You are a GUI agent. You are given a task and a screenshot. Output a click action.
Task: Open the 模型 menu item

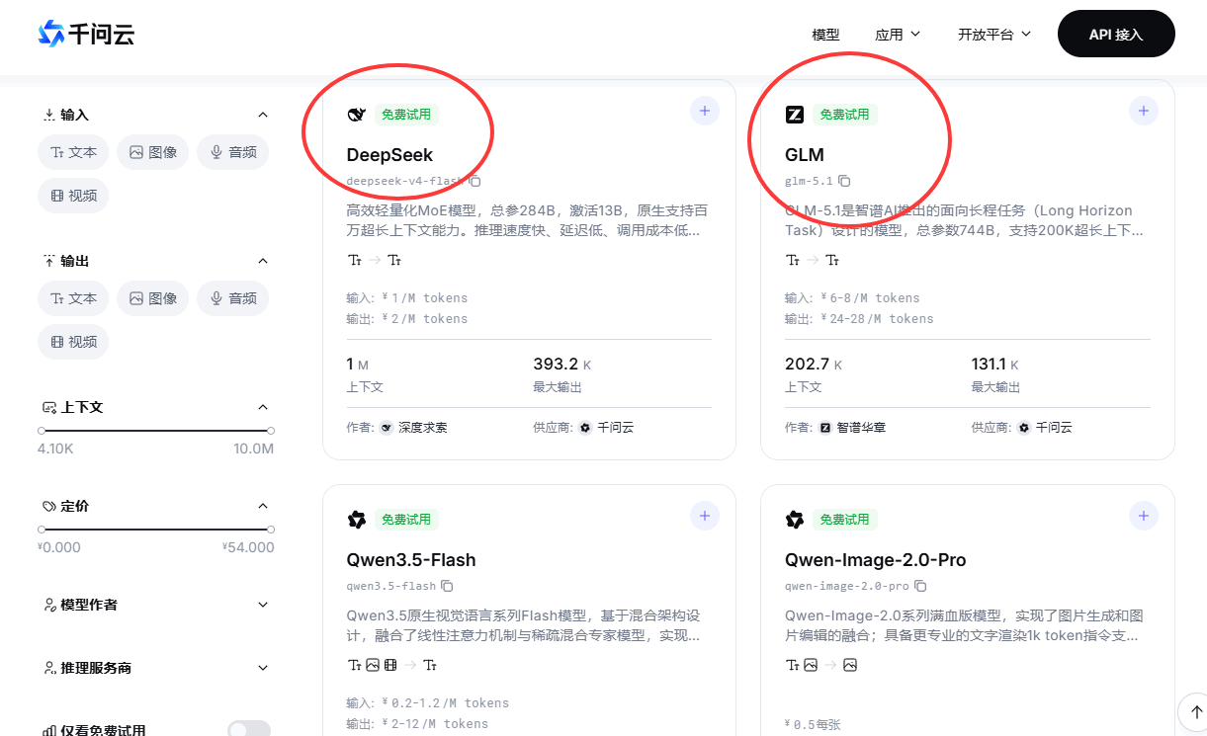[x=825, y=35]
